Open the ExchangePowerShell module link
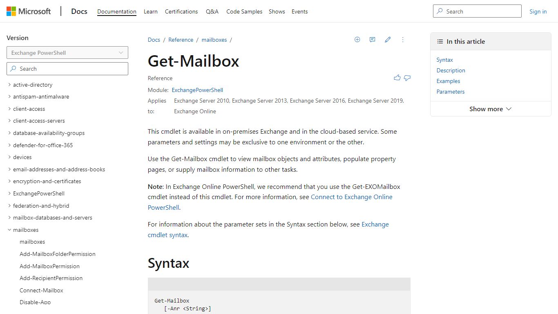This screenshot has width=558, height=314. click(197, 90)
